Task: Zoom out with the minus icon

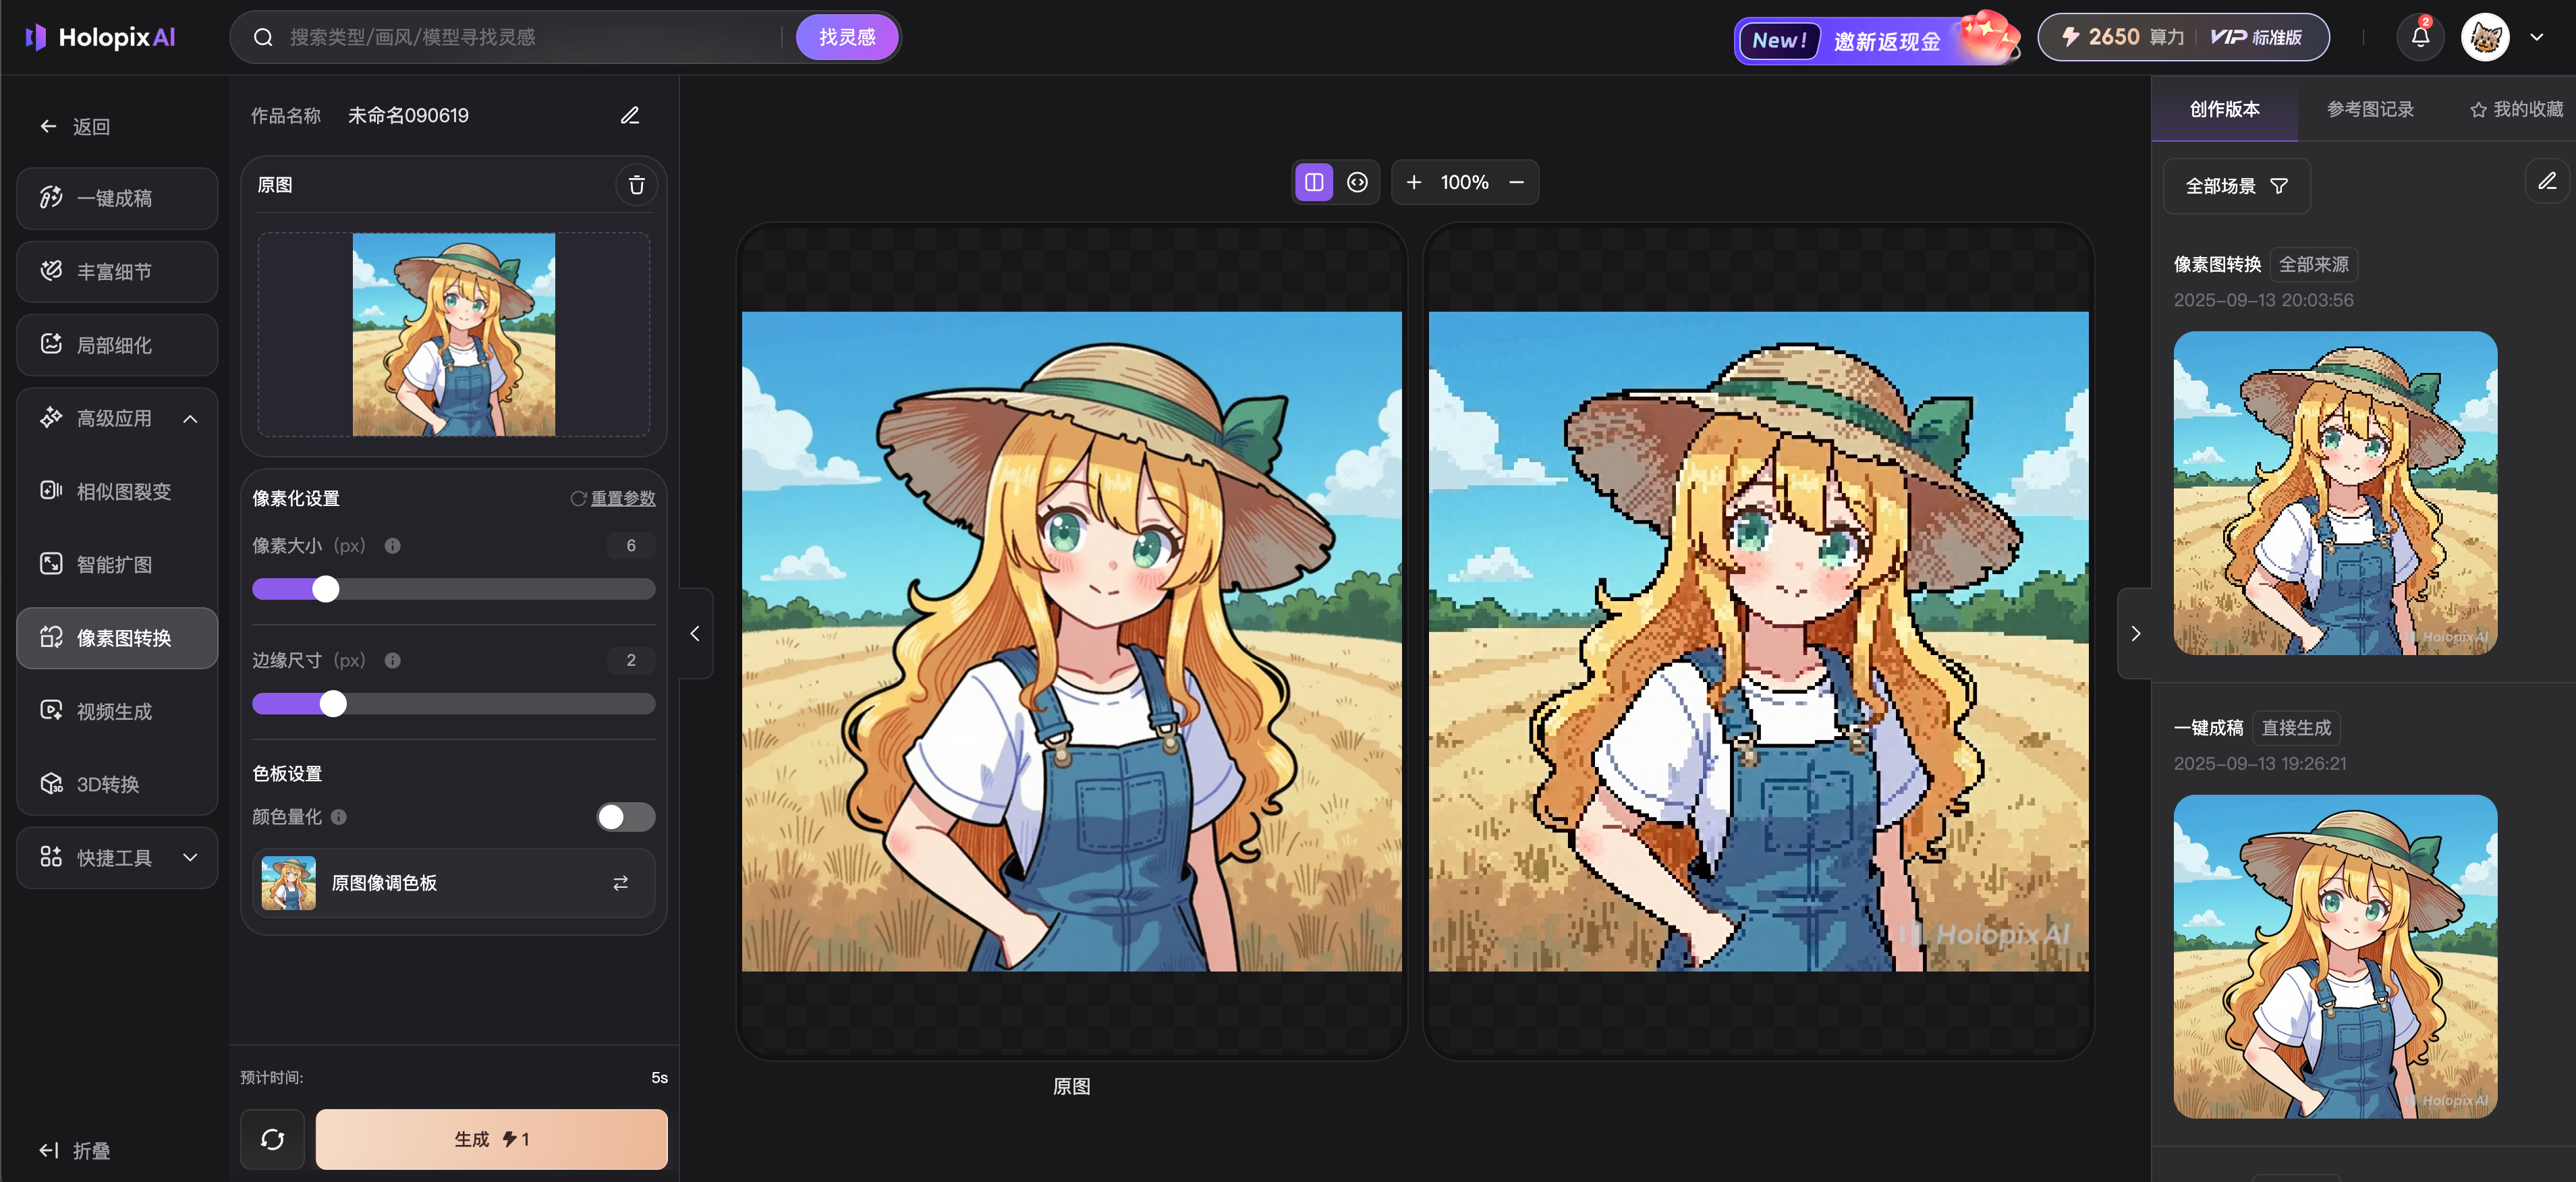Action: click(1516, 182)
